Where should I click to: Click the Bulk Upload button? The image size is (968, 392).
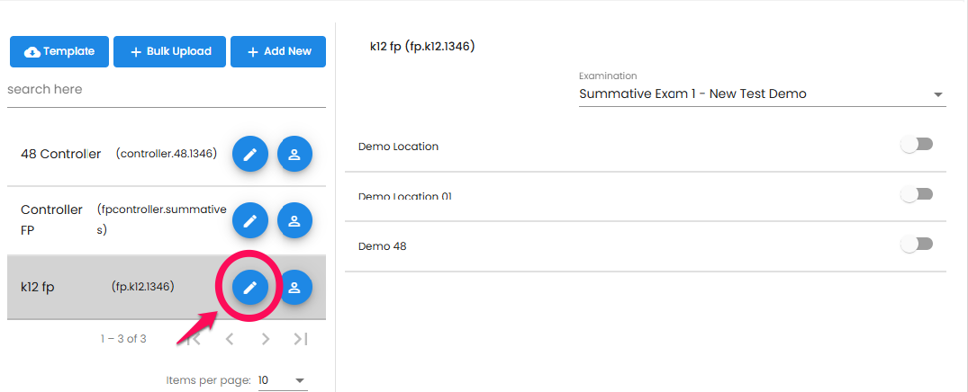170,52
